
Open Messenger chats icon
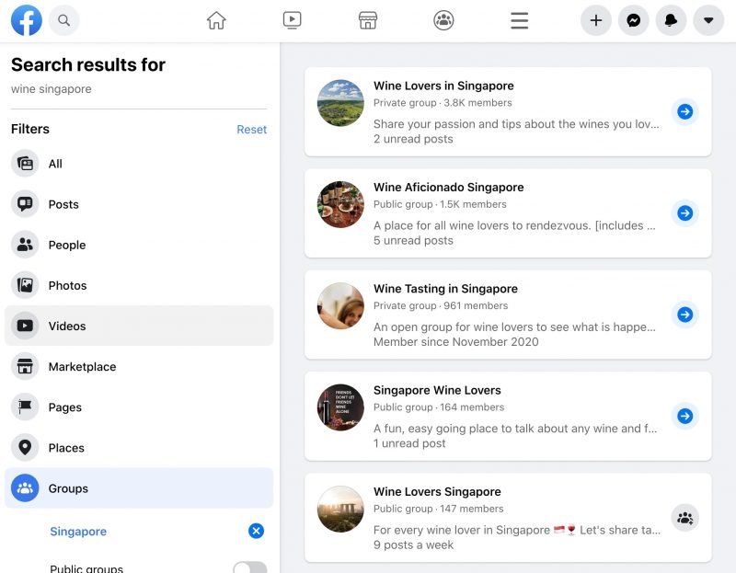point(633,20)
